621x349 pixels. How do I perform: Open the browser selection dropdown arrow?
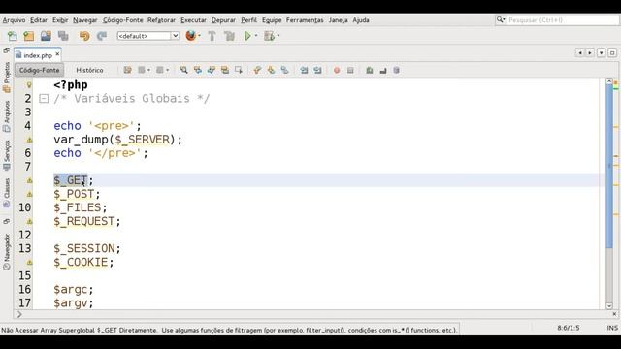coord(199,36)
